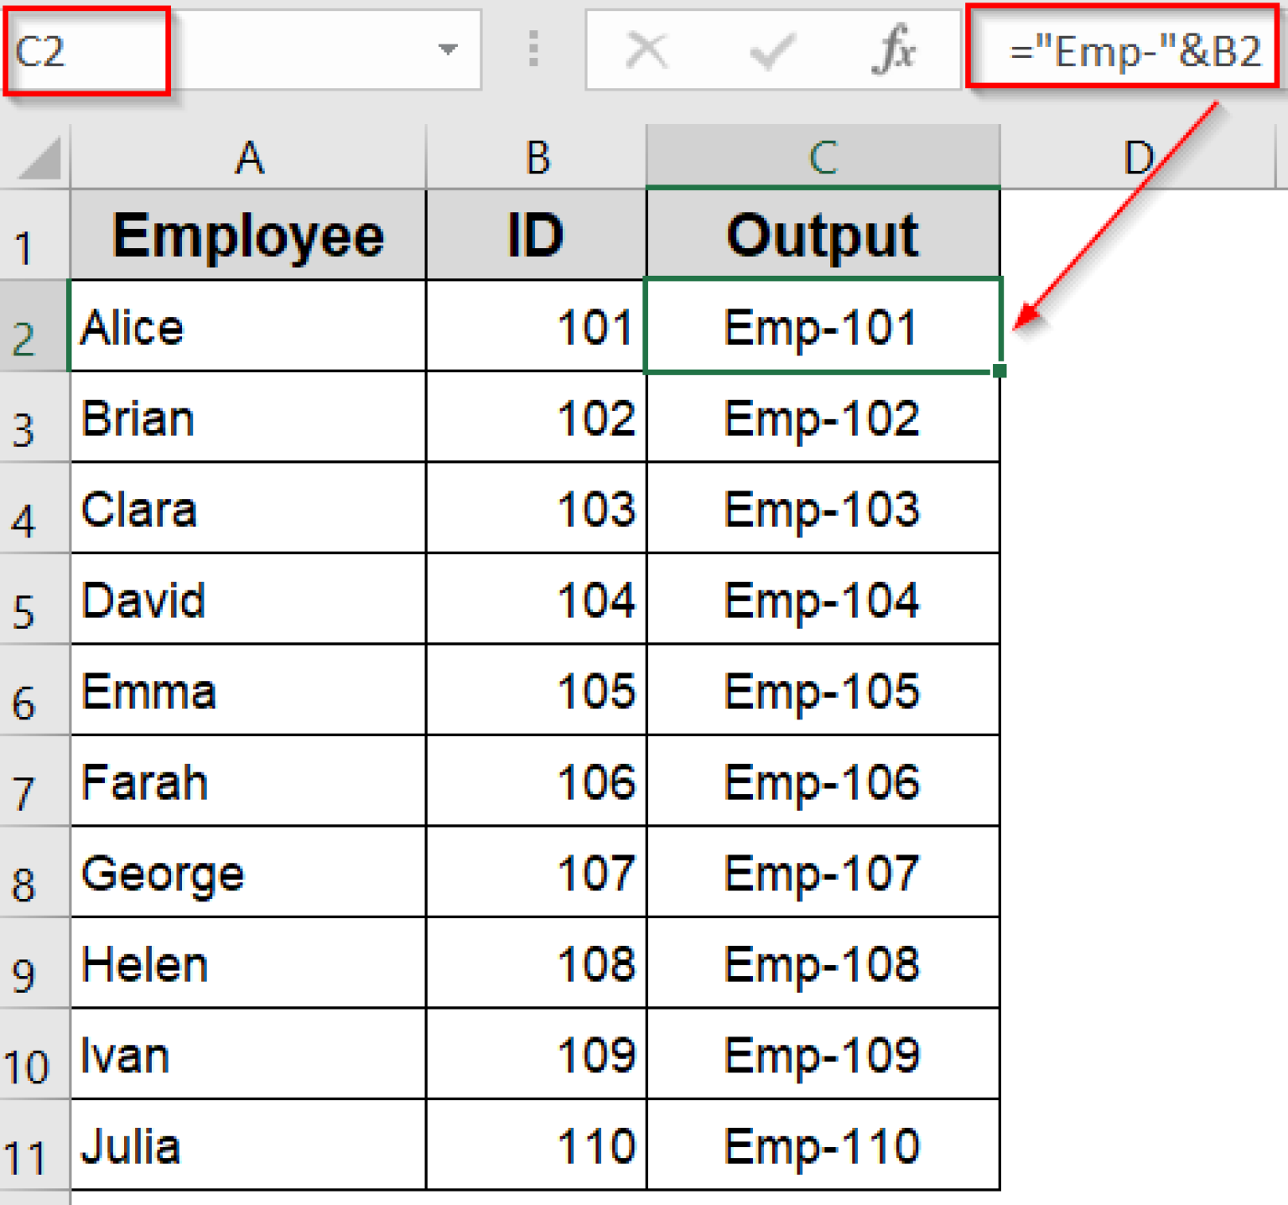The height and width of the screenshot is (1205, 1288).
Task: Click the fill handle of cell C2
Action: click(x=1000, y=371)
